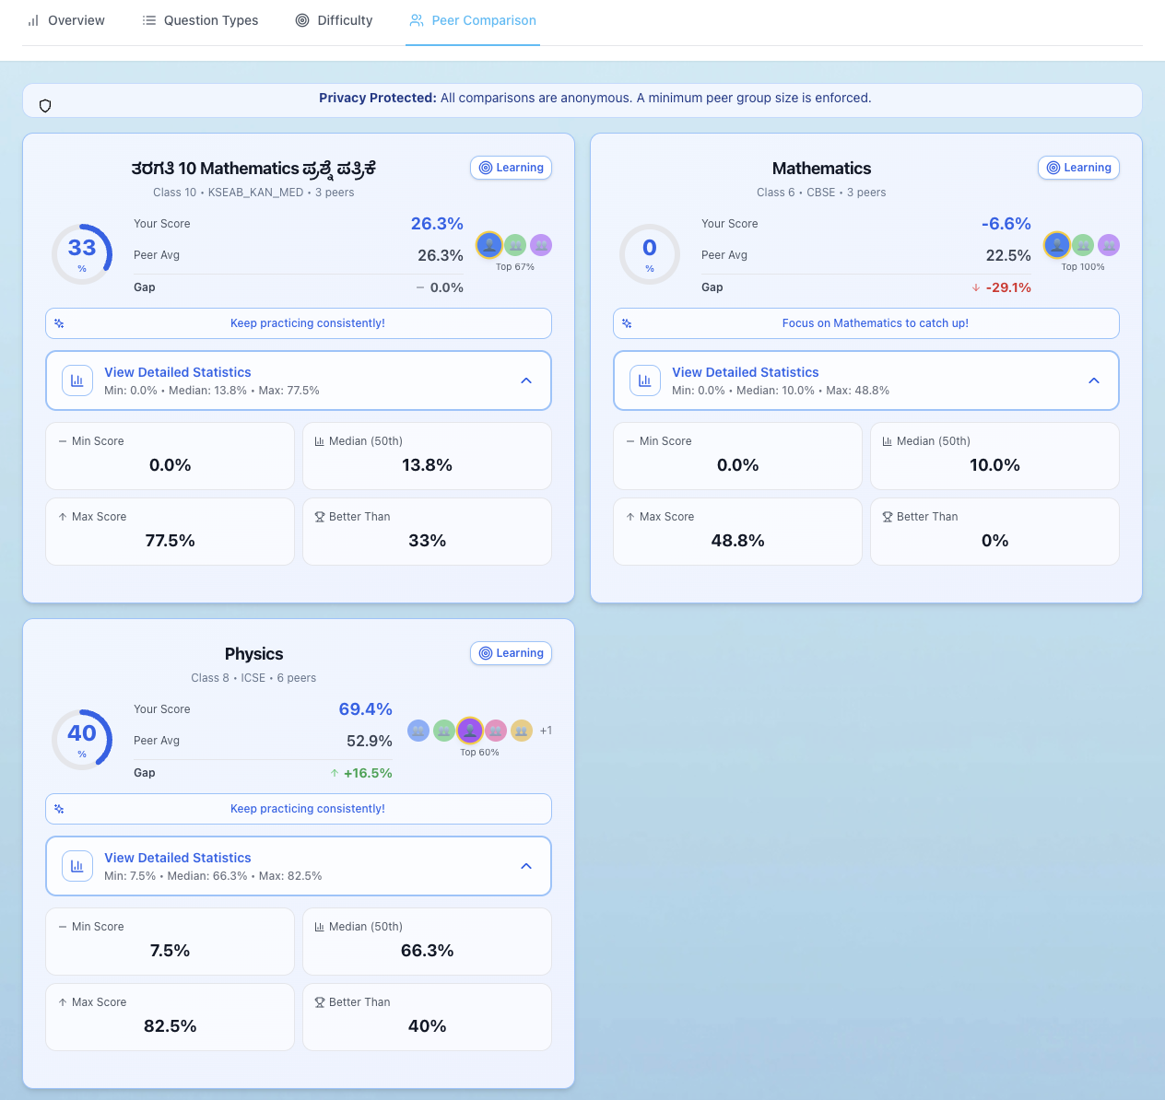Switch to Question Types tab
The height and width of the screenshot is (1100, 1165).
click(200, 20)
